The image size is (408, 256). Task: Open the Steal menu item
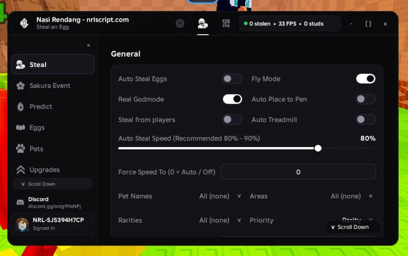53,65
